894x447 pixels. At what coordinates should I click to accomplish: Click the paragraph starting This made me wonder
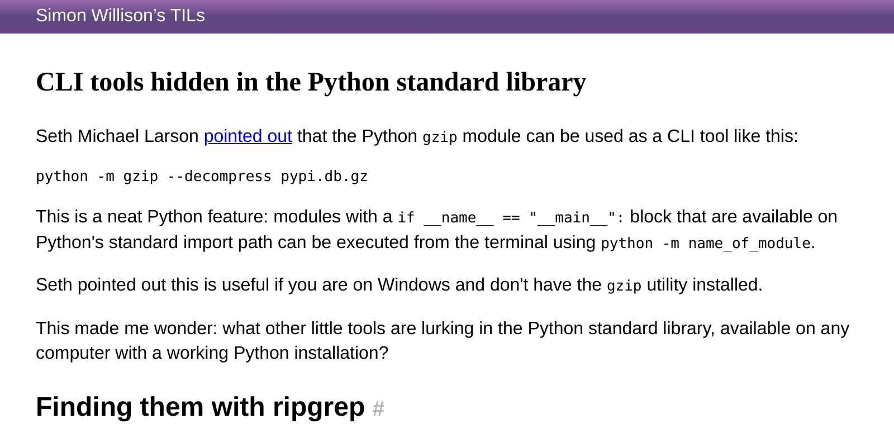[443, 340]
